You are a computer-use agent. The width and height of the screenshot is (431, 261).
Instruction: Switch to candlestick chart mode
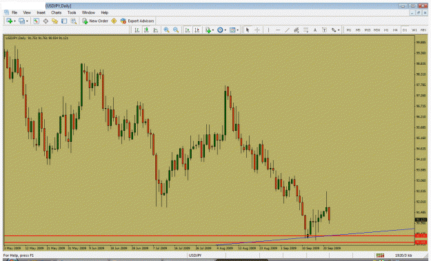pos(146,30)
